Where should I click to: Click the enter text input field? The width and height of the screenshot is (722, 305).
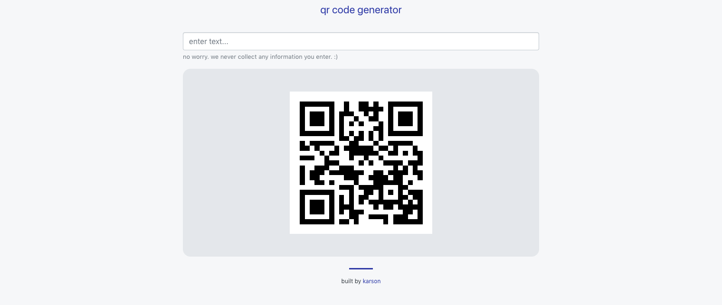361,41
